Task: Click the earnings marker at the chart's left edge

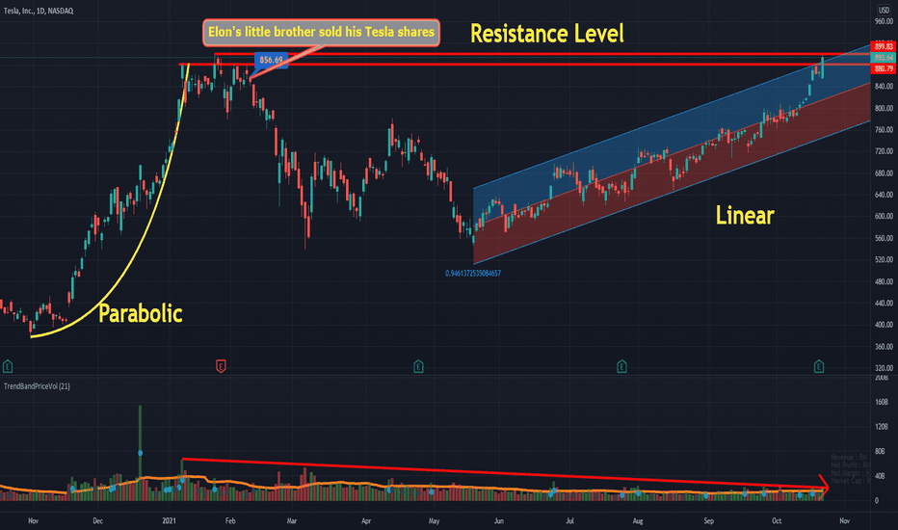Action: [x=8, y=366]
